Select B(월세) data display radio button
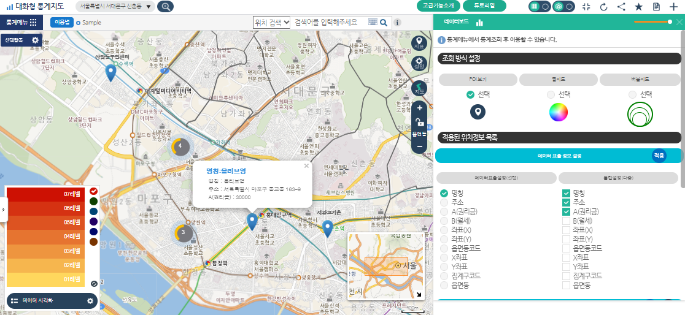 pyautogui.click(x=444, y=221)
